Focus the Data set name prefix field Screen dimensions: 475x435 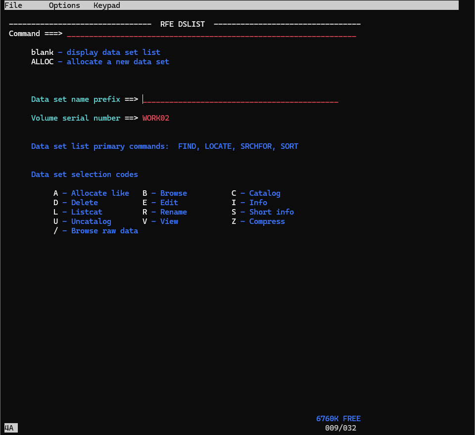pos(240,99)
